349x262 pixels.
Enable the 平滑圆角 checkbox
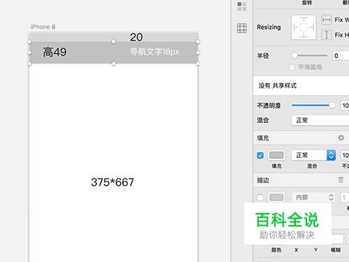[x=292, y=67]
